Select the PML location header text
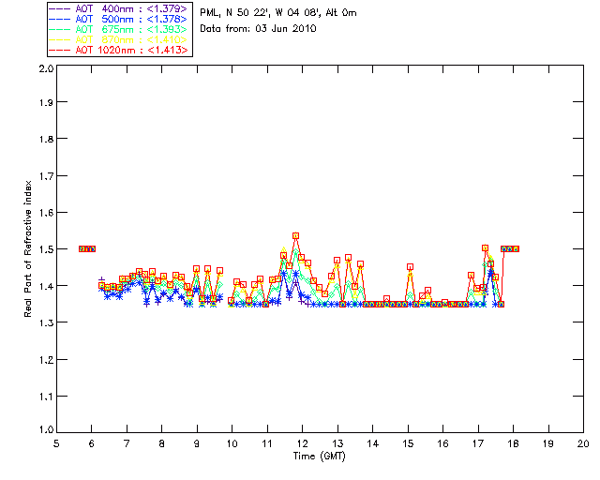This screenshot has width=600, height=480. (x=278, y=13)
